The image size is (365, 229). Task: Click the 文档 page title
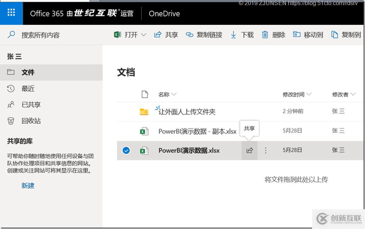coord(126,72)
